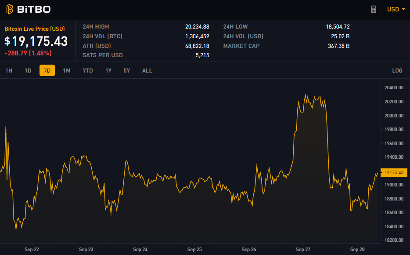The width and height of the screenshot is (410, 255).
Task: Click the $19,175.43 live price
Action: [36, 41]
